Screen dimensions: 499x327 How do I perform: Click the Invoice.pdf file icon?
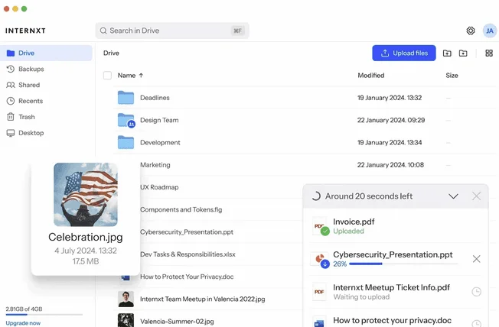[x=321, y=226]
